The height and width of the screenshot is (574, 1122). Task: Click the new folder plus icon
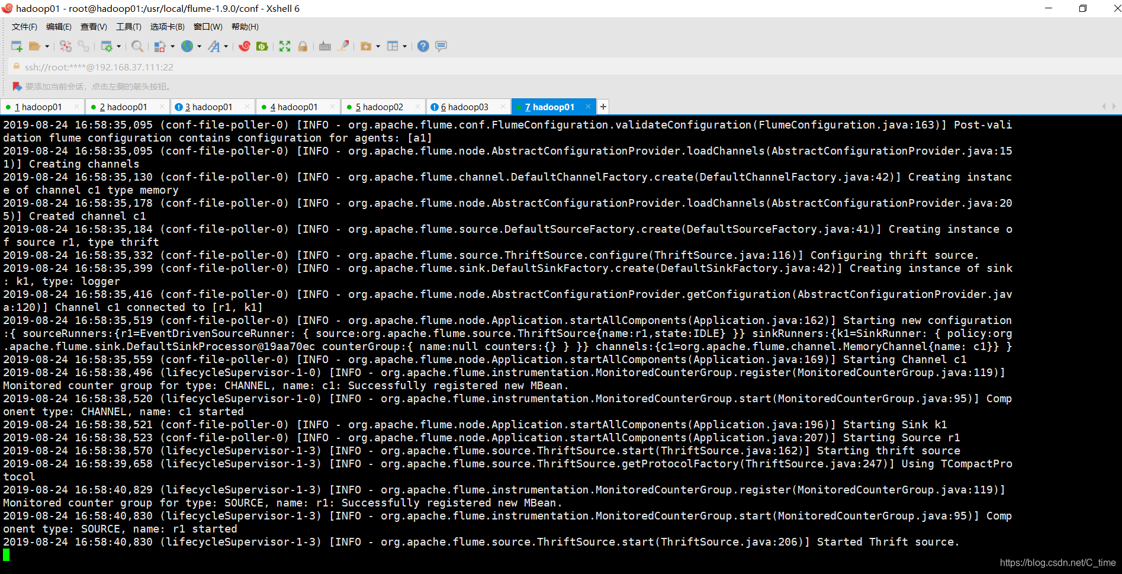point(366,46)
